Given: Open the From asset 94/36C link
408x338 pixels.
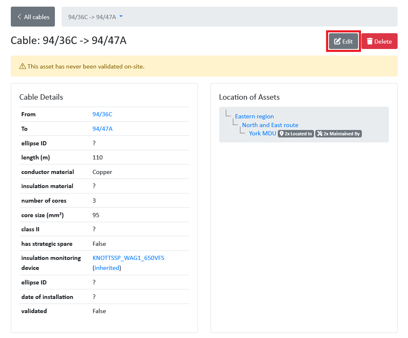Looking at the screenshot, I should tap(102, 114).
